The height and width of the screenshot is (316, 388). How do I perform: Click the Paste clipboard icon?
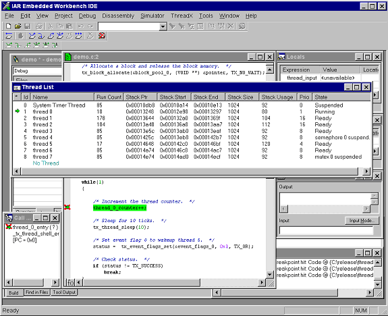point(70,26)
